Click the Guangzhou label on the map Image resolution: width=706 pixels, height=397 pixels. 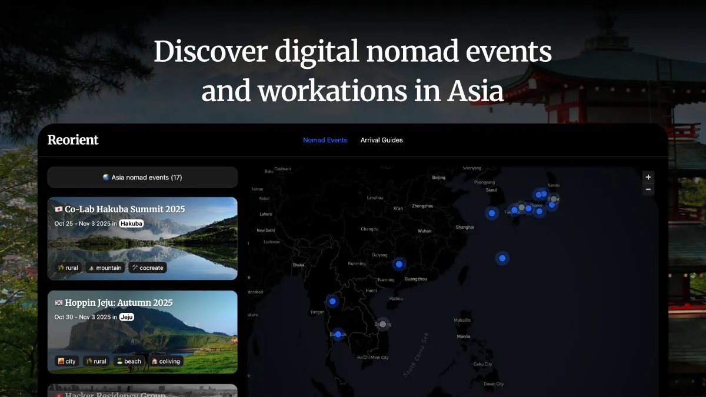pos(416,279)
